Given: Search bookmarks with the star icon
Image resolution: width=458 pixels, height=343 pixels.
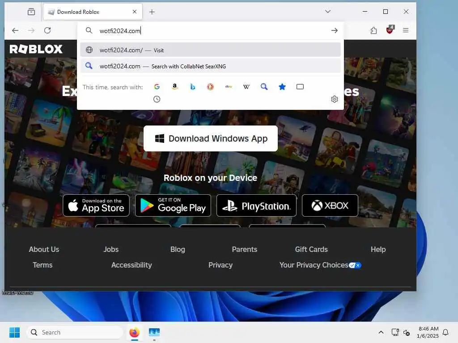Looking at the screenshot, I should pyautogui.click(x=282, y=87).
